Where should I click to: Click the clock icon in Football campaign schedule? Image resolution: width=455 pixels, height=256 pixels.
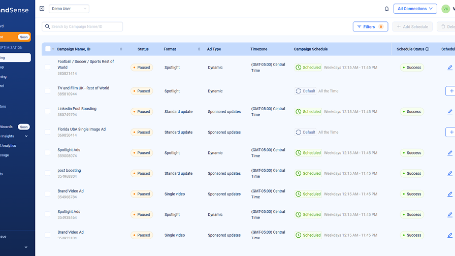298,68
